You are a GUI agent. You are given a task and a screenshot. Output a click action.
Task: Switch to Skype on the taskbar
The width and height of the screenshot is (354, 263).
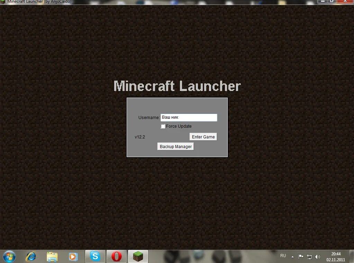click(95, 256)
